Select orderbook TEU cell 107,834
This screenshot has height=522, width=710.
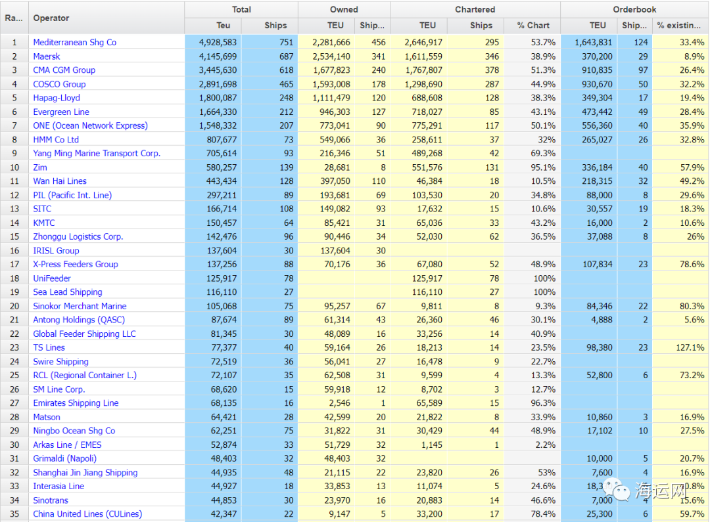[589, 264]
